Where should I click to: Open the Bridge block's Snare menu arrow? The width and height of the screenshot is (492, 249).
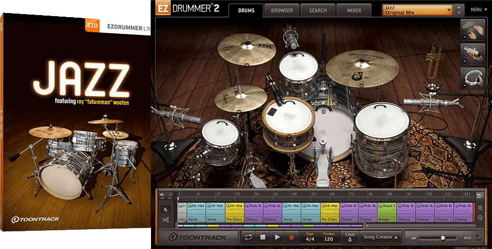[x=381, y=205]
